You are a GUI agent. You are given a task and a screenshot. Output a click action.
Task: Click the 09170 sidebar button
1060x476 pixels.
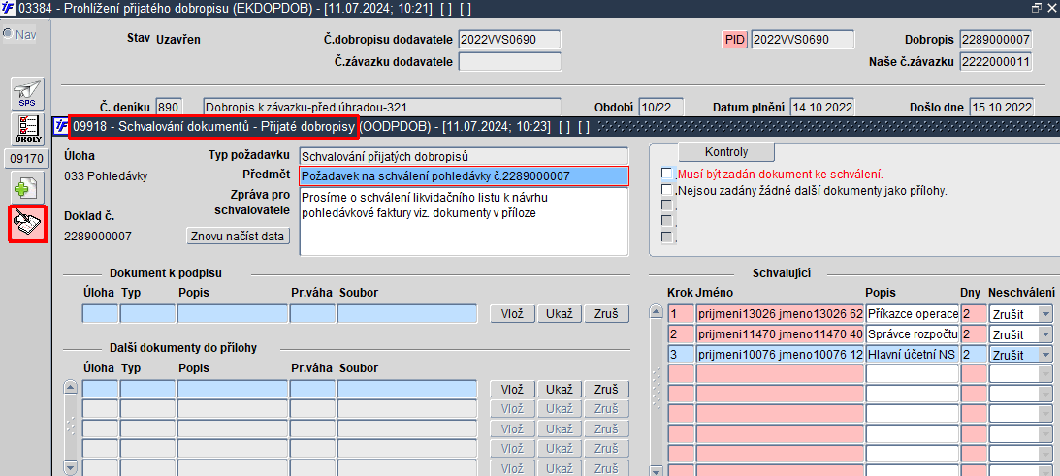coord(27,159)
